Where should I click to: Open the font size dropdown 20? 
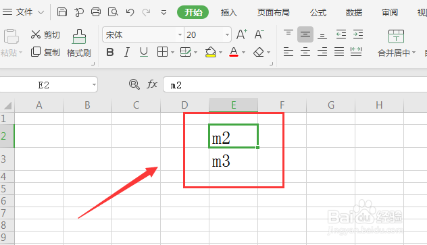point(227,35)
